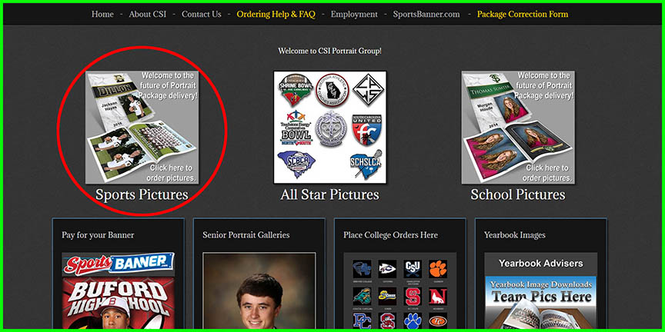Image resolution: width=665 pixels, height=332 pixels.
Task: Click the Shrine Bowl of the Carolinas logo
Action: [x=296, y=90]
